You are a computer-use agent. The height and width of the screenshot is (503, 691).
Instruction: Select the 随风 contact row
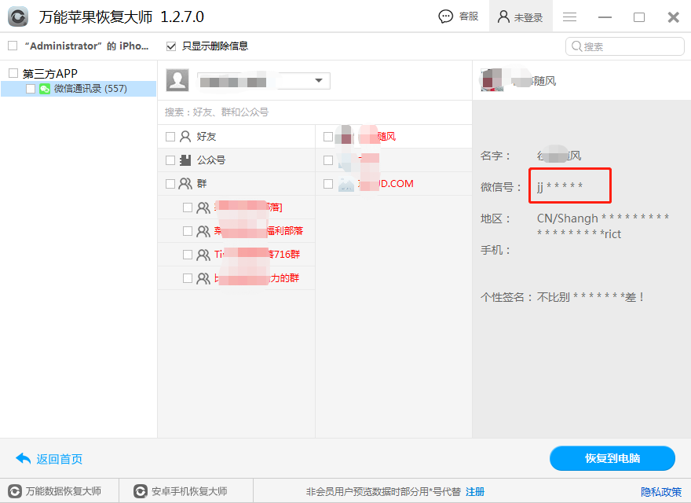click(x=393, y=136)
